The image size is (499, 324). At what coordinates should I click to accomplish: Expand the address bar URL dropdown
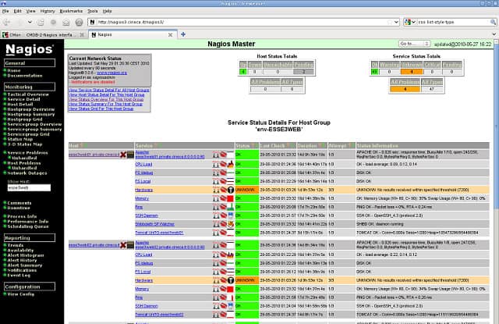point(396,22)
